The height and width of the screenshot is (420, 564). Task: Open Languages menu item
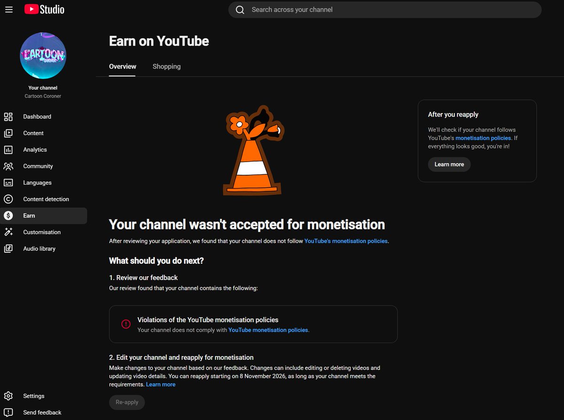pos(38,183)
